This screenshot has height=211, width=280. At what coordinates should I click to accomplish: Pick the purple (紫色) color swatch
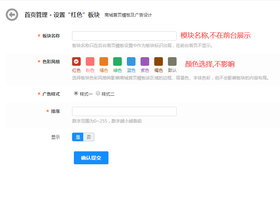pyautogui.click(x=145, y=61)
